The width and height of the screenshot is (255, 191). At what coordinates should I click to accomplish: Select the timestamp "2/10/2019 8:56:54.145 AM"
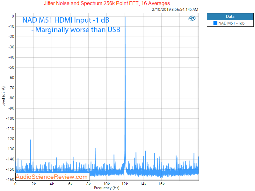175,10
